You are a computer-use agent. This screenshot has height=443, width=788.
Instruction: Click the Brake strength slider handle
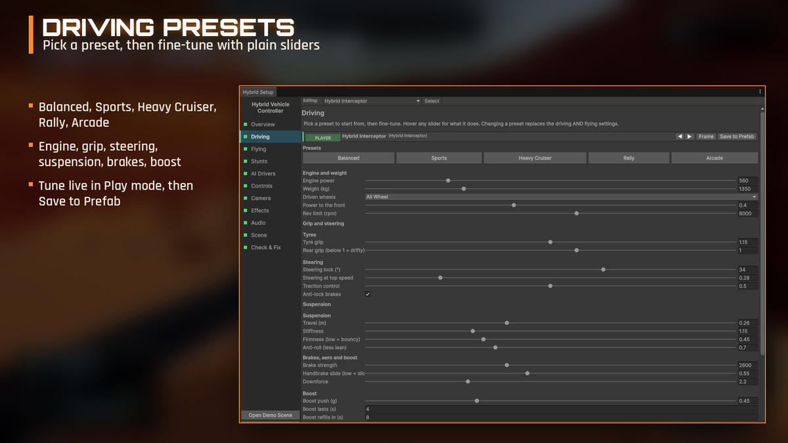pos(507,365)
